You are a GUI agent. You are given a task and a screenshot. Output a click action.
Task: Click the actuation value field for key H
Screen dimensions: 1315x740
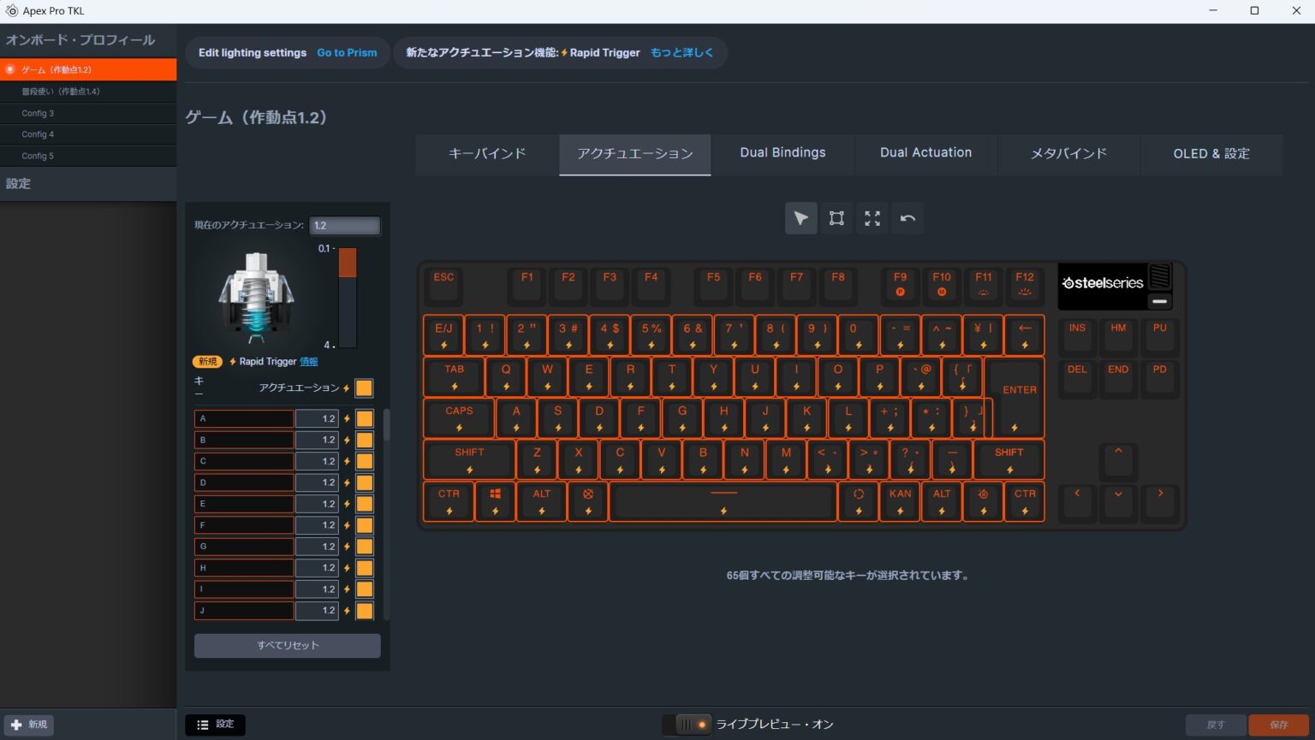[x=317, y=568]
